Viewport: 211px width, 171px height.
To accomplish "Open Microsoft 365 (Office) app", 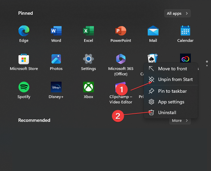I will pyautogui.click(x=120, y=59).
